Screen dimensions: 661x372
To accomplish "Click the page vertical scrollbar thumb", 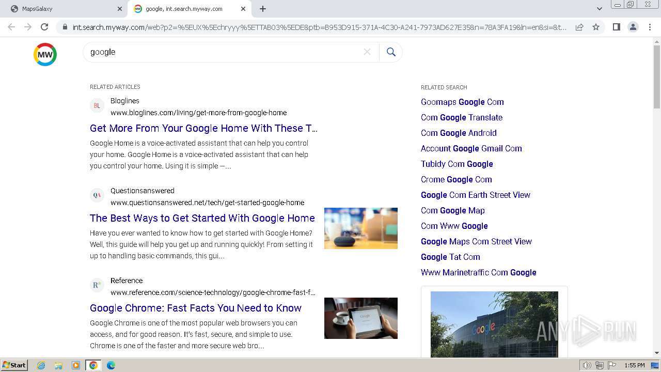I will tap(657, 76).
